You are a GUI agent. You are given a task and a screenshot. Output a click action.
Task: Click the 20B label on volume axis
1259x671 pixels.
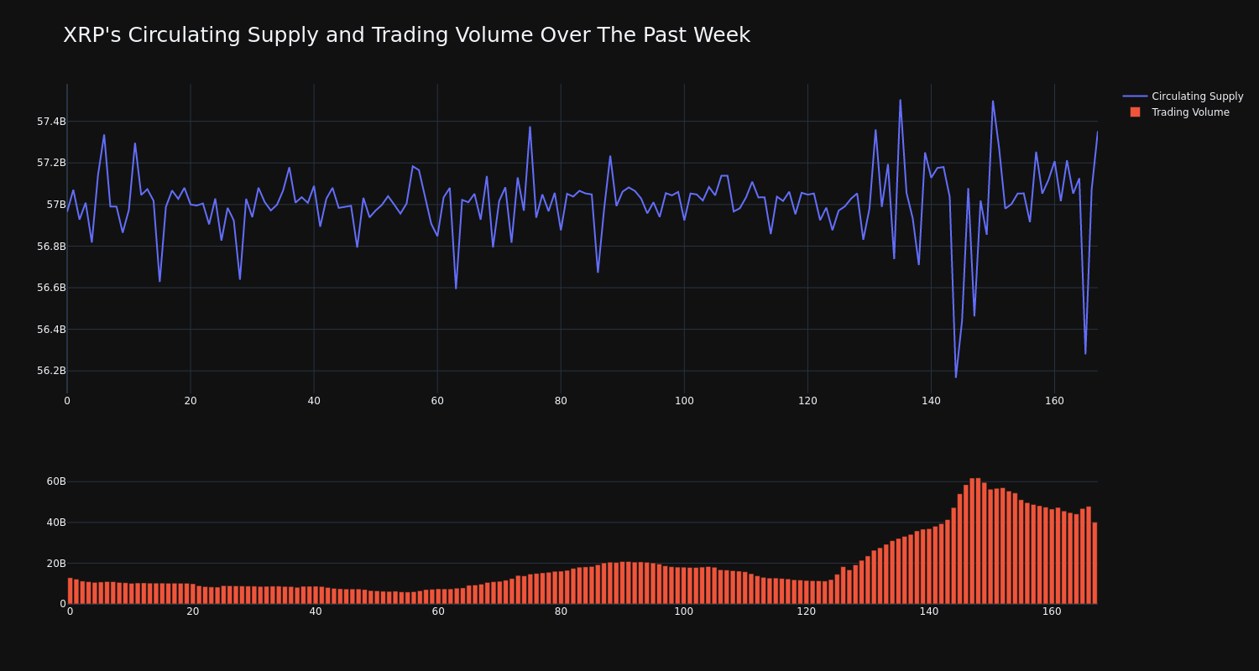(56, 564)
